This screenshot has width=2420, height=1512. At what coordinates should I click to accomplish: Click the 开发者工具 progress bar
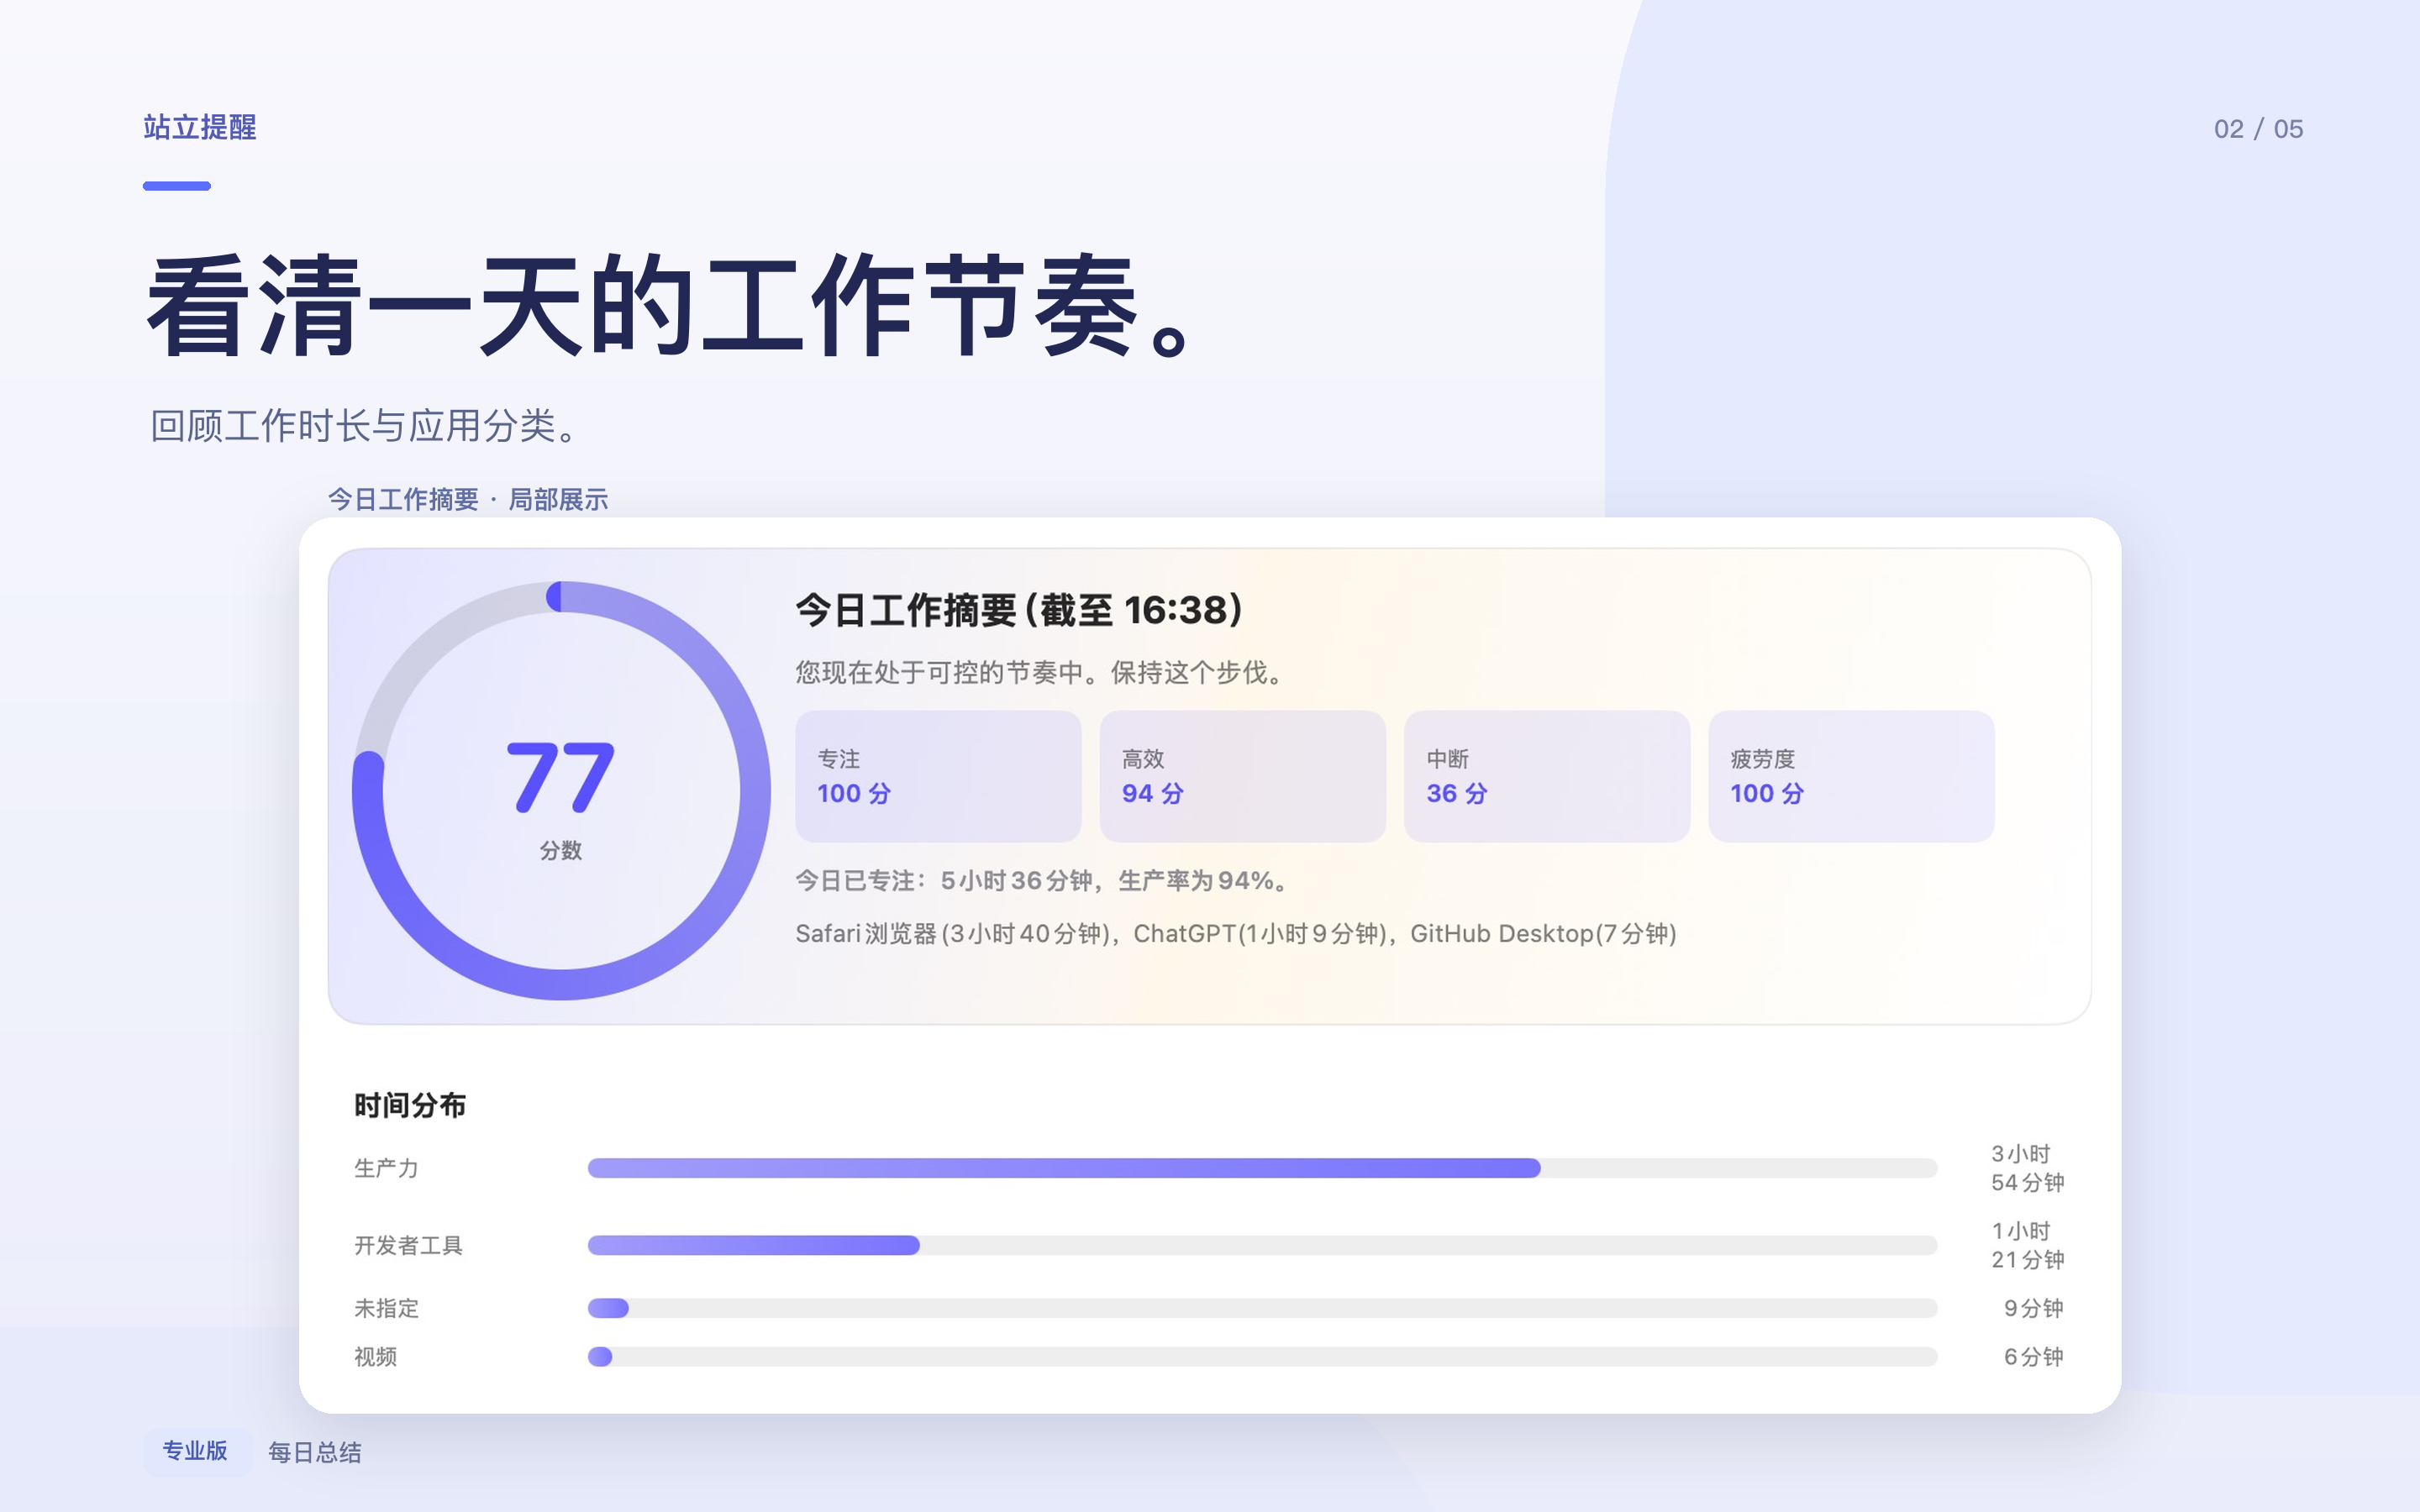click(x=1262, y=1245)
